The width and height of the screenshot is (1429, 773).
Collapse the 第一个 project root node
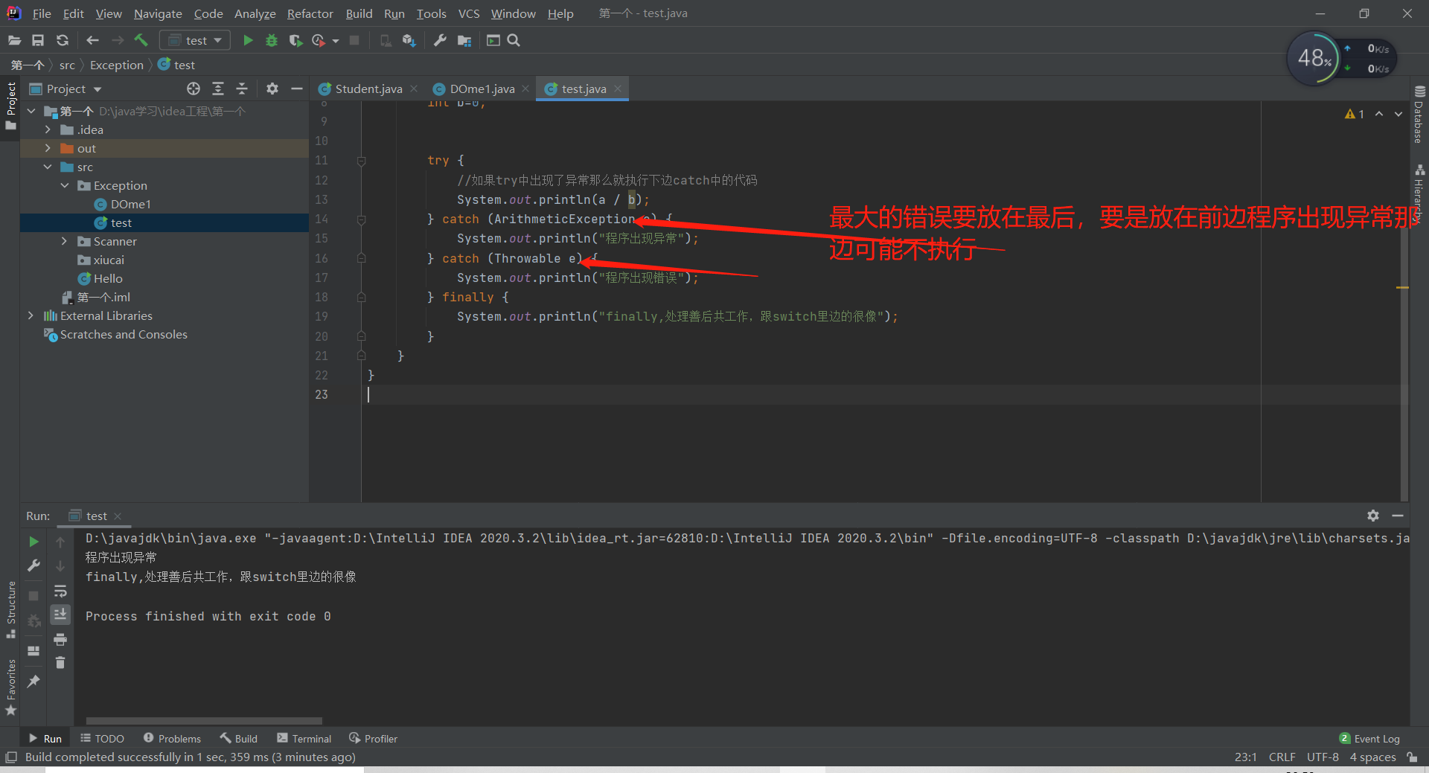click(31, 111)
